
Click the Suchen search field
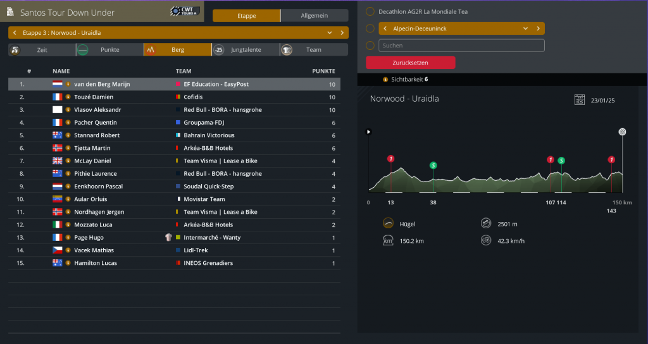(461, 46)
